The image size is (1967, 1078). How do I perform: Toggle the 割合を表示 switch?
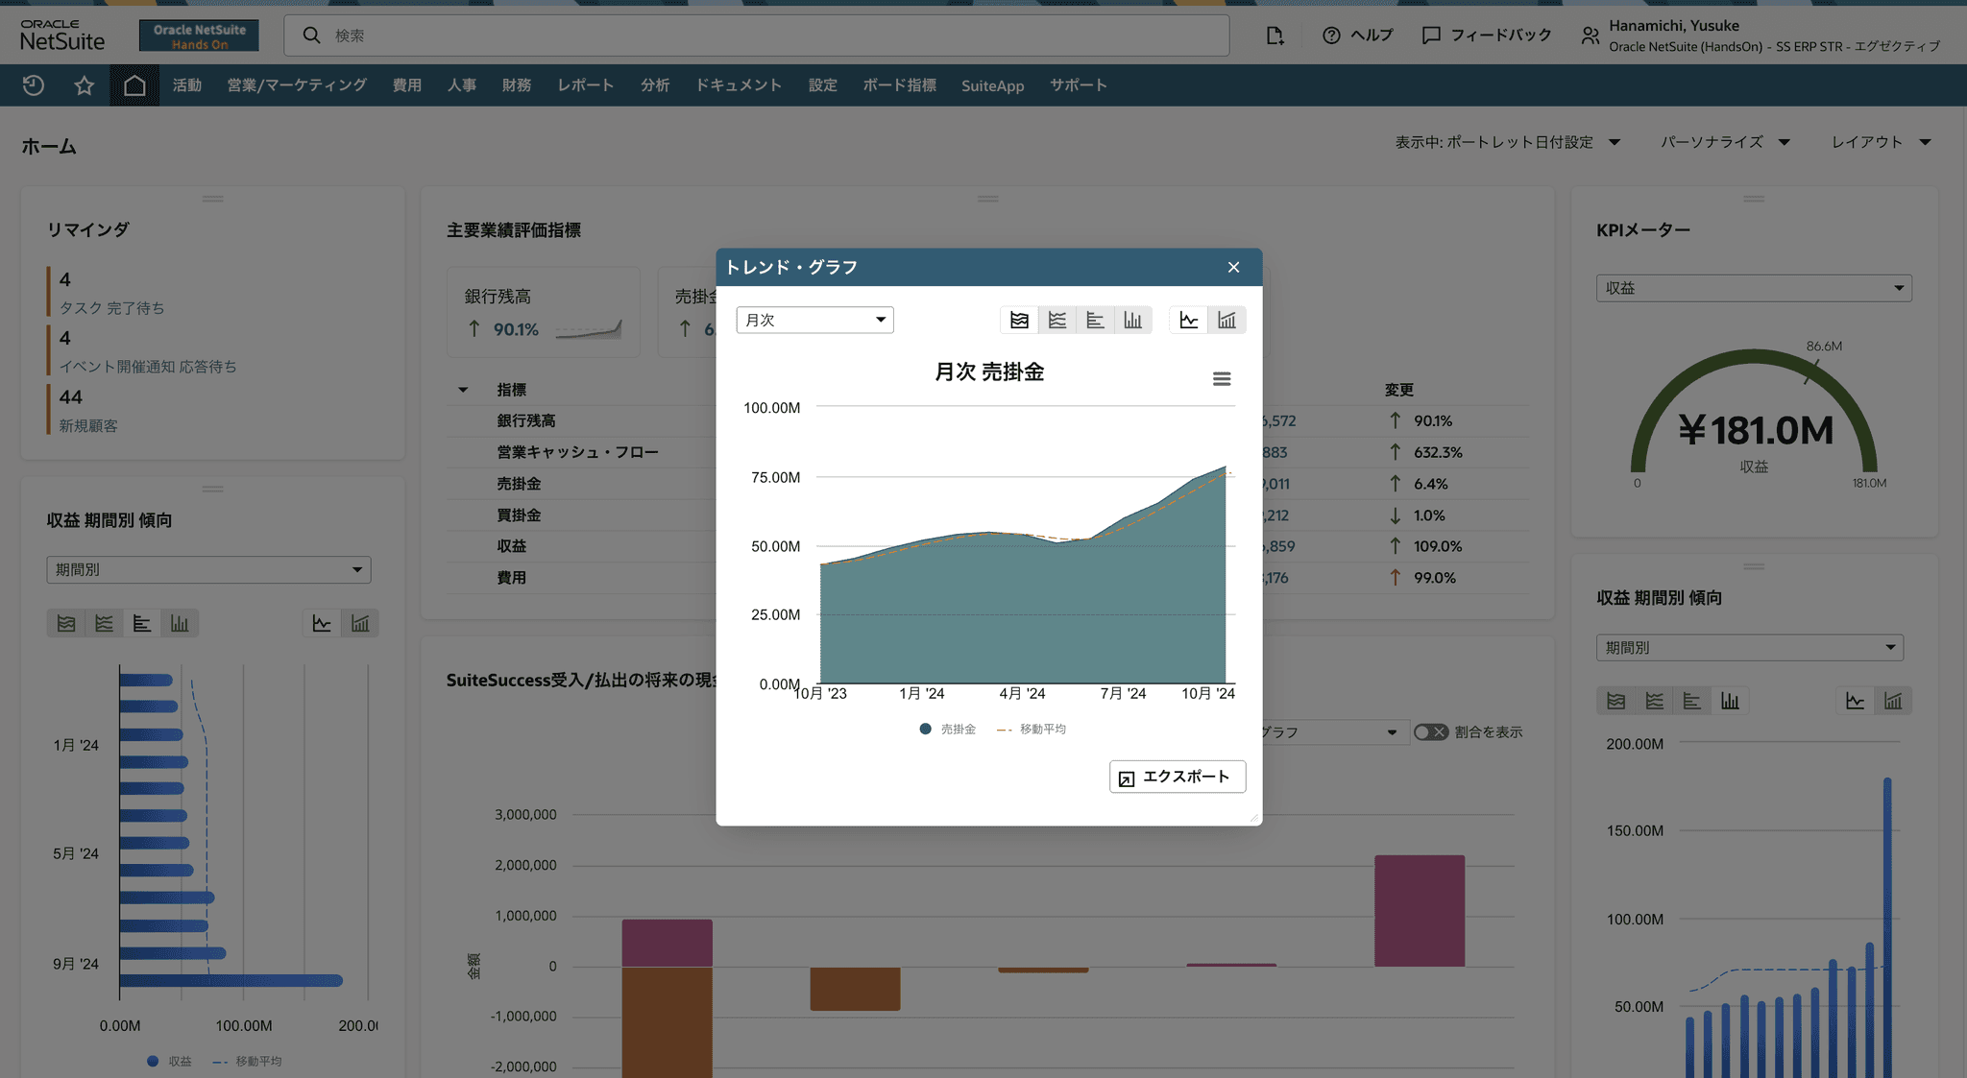1430,732
